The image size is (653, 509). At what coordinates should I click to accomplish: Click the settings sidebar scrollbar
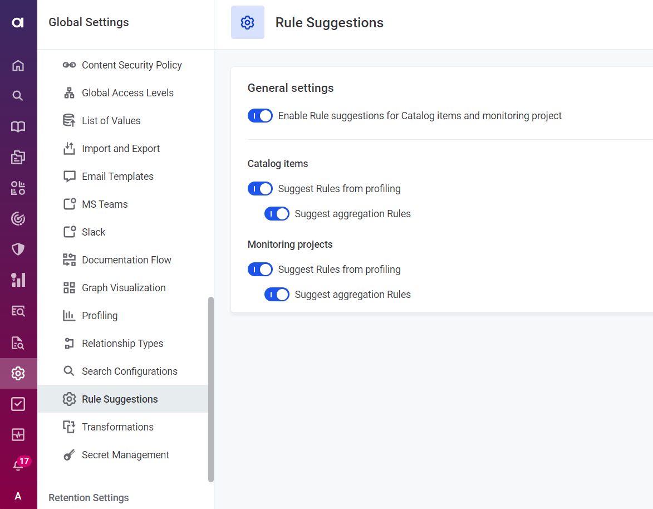click(x=210, y=389)
